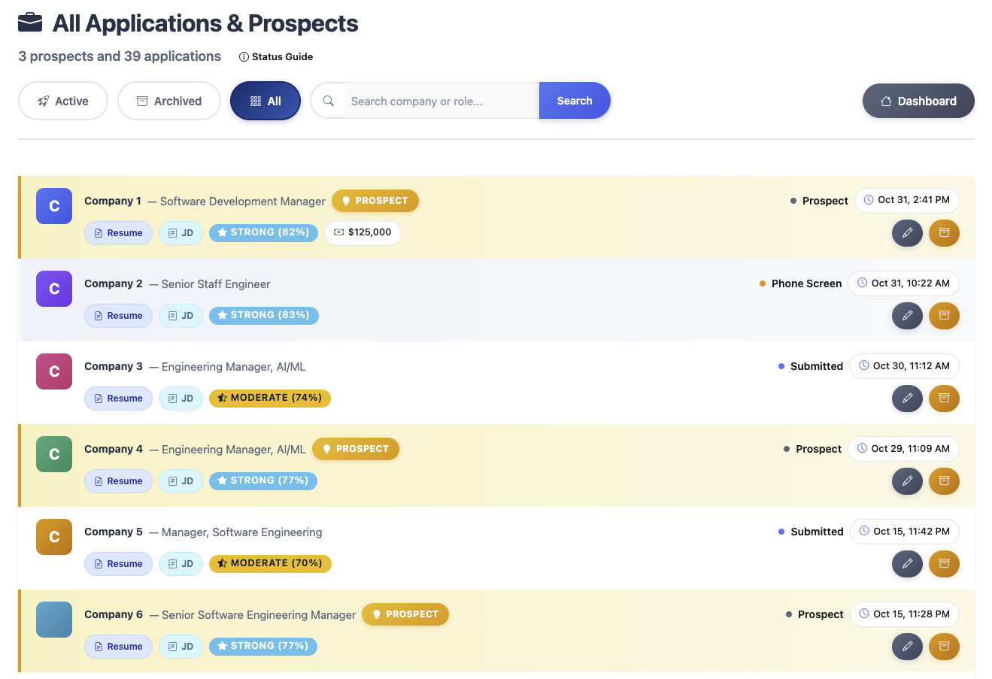Open Company 2's Phone Screen status

pos(806,283)
